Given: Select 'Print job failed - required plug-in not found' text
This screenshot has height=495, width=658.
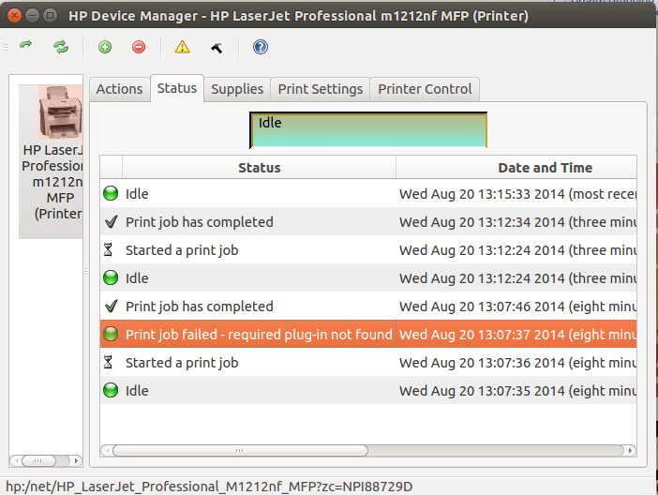Looking at the screenshot, I should 259,335.
